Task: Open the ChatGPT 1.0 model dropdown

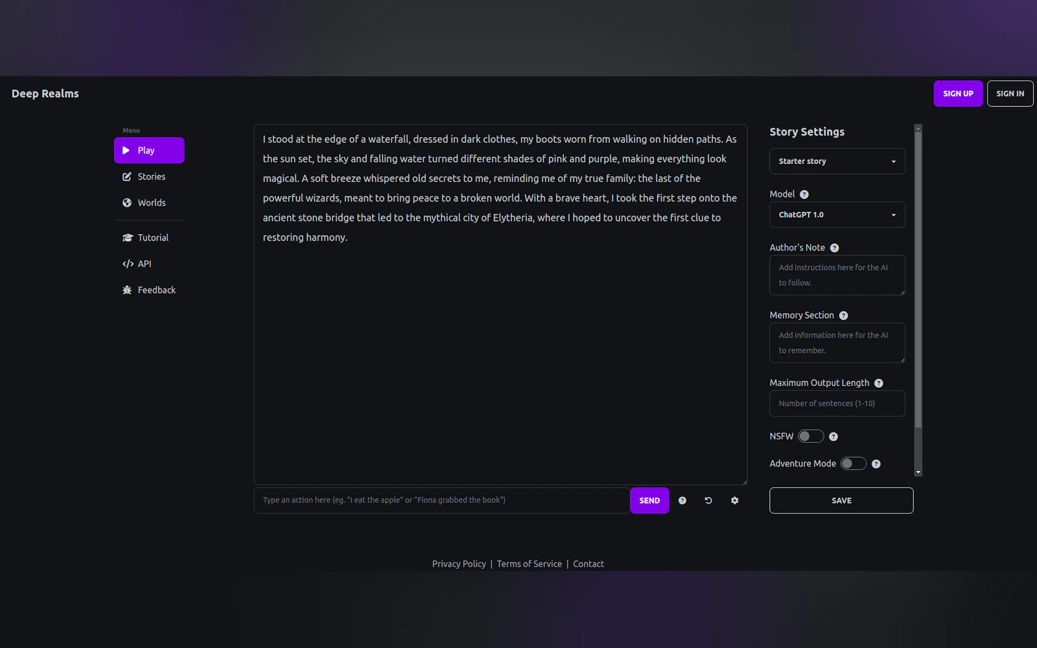Action: tap(837, 215)
